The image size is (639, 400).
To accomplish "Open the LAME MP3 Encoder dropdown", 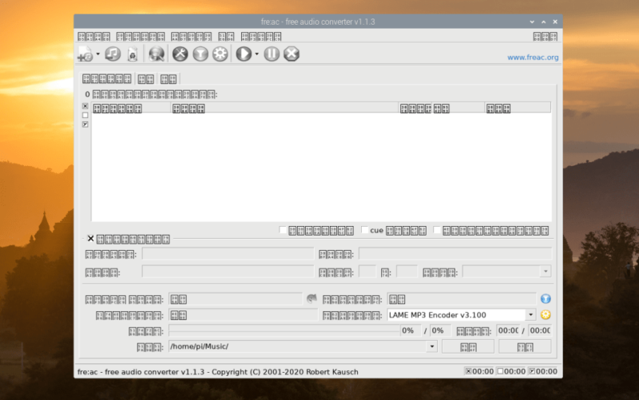I will tap(530, 315).
